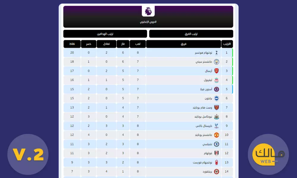The width and height of the screenshot is (297, 178).
Task: Click the Manchester United red devil crest
Action: (x=216, y=135)
